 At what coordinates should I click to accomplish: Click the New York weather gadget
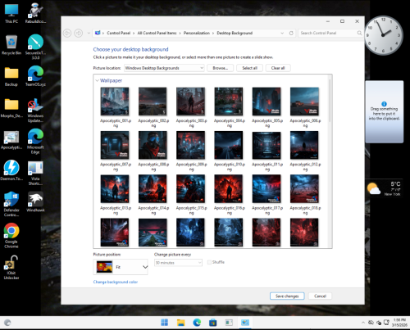pos(385,188)
